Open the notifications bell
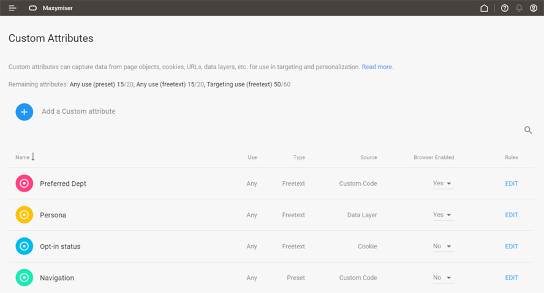This screenshot has width=544, height=293. coord(519,8)
